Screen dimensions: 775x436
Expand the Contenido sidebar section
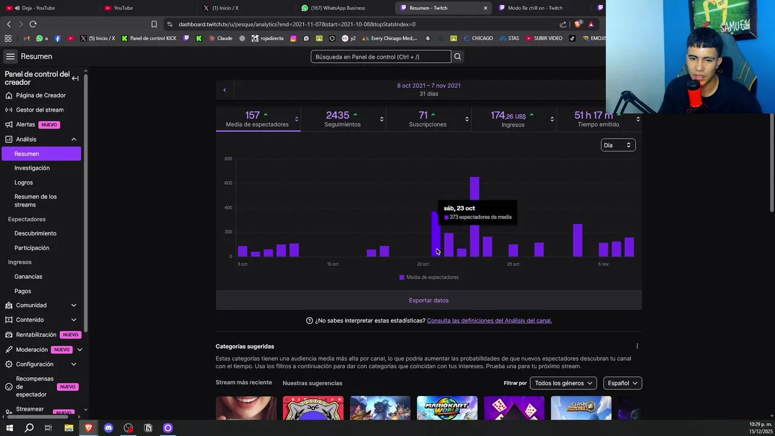[74, 320]
